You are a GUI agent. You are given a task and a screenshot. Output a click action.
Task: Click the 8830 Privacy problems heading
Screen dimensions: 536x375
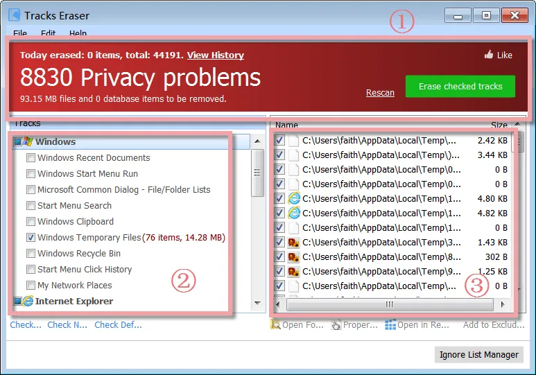140,77
